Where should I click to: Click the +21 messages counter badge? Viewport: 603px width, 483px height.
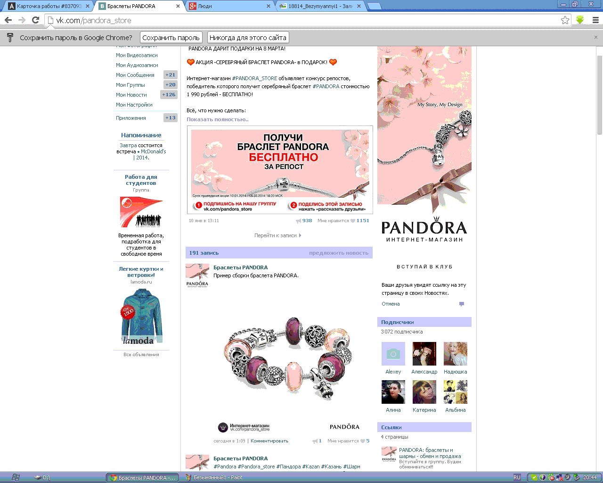coord(171,75)
